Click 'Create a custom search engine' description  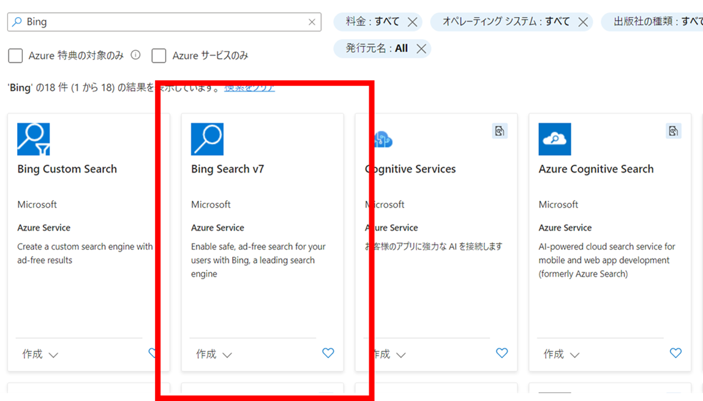pos(85,253)
